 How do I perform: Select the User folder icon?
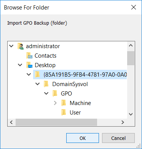[x=64, y=113]
